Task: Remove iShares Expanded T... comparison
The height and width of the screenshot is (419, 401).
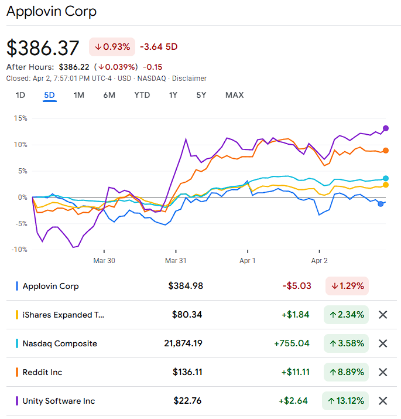Action: 383,315
